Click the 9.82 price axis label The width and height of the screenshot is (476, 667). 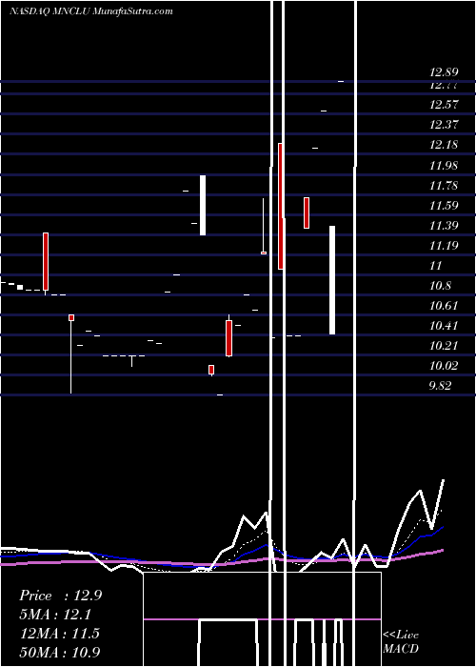441,386
